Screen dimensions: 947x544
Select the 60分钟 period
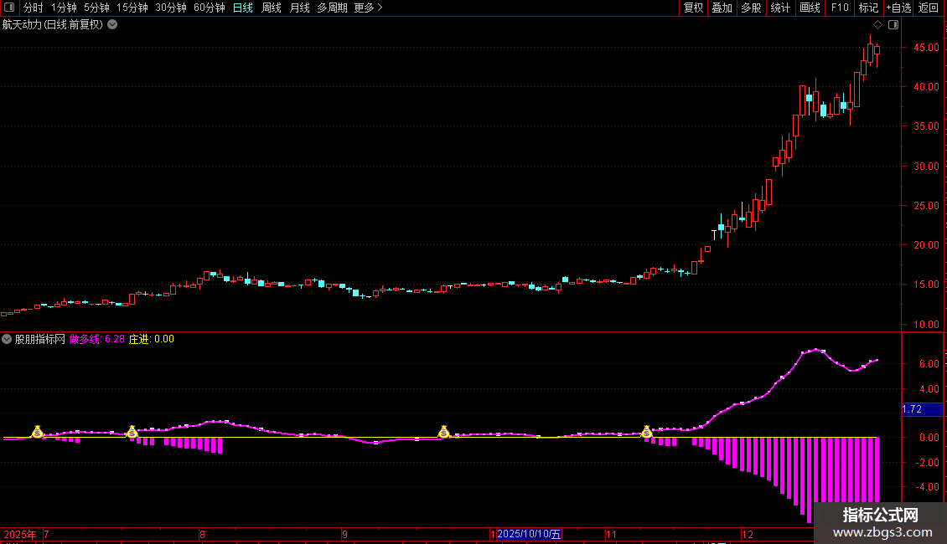210,8
